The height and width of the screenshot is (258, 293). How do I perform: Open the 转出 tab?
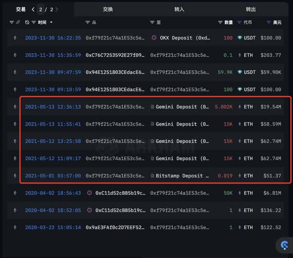(x=251, y=9)
